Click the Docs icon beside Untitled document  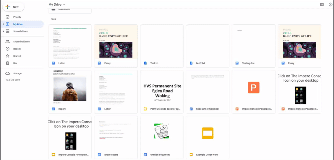coord(145,155)
